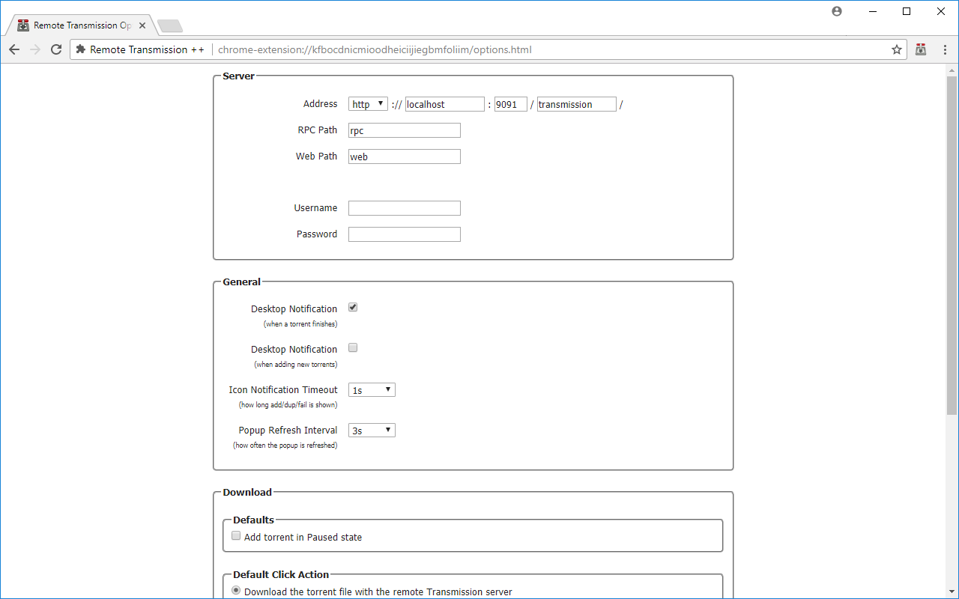Click the RPC Path field containing rpc
The height and width of the screenshot is (599, 959).
405,130
